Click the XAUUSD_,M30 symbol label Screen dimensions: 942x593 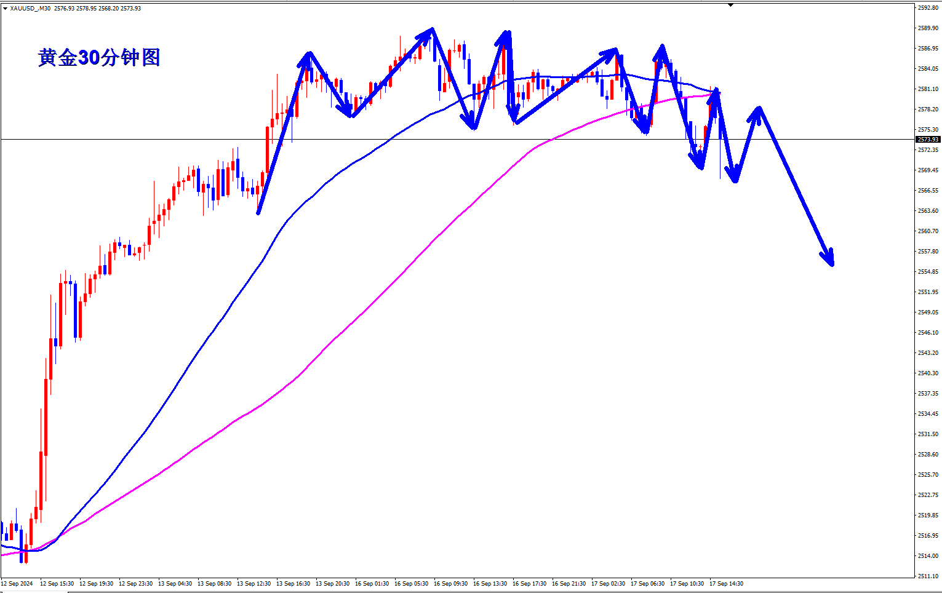[x=30, y=9]
